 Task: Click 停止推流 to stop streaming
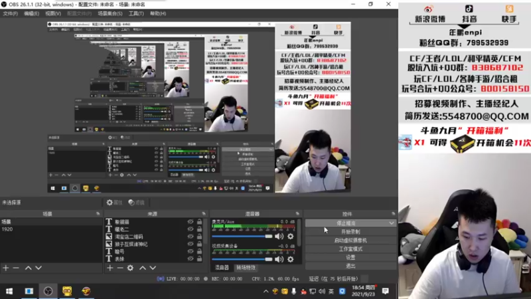[346, 223]
